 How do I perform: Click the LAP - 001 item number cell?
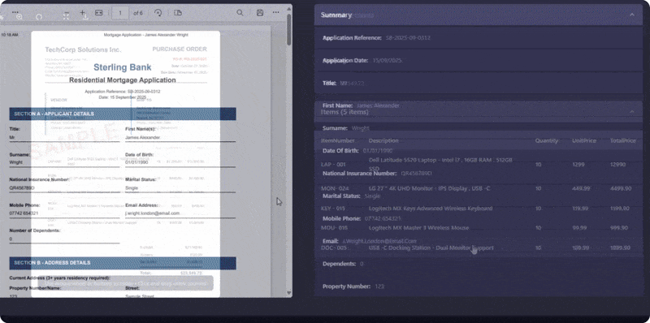[333, 165]
